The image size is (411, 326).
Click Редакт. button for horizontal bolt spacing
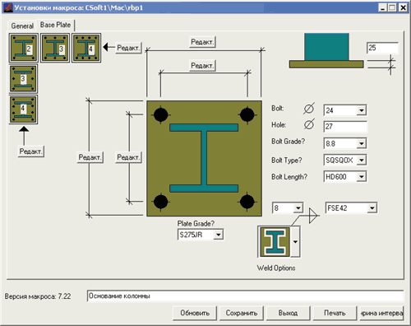coord(202,66)
